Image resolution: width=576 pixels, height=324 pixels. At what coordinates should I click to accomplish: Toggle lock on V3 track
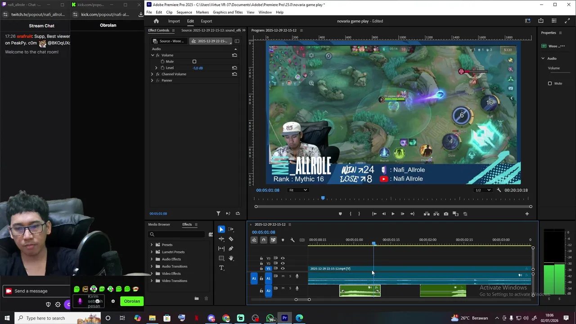tap(261, 258)
